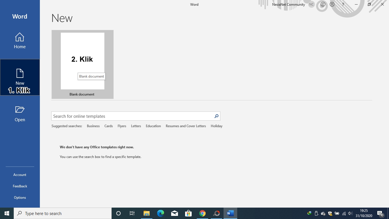Open Word Help question mark
This screenshot has width=389, height=219.
click(343, 5)
